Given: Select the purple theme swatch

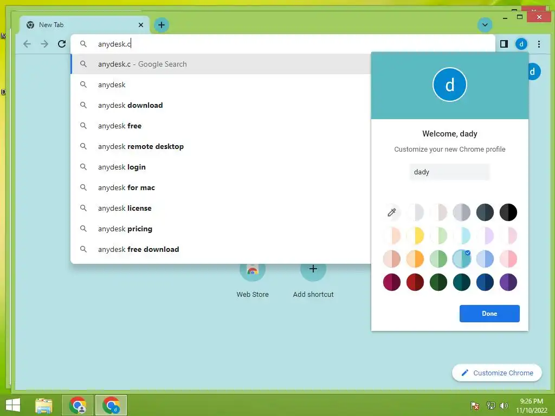Looking at the screenshot, I should [508, 282].
